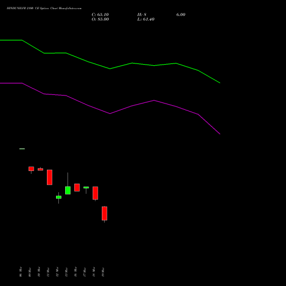The height and width of the screenshot is (286, 286).
Task: Select the 13 Mar date label
Action: pos(66,272)
